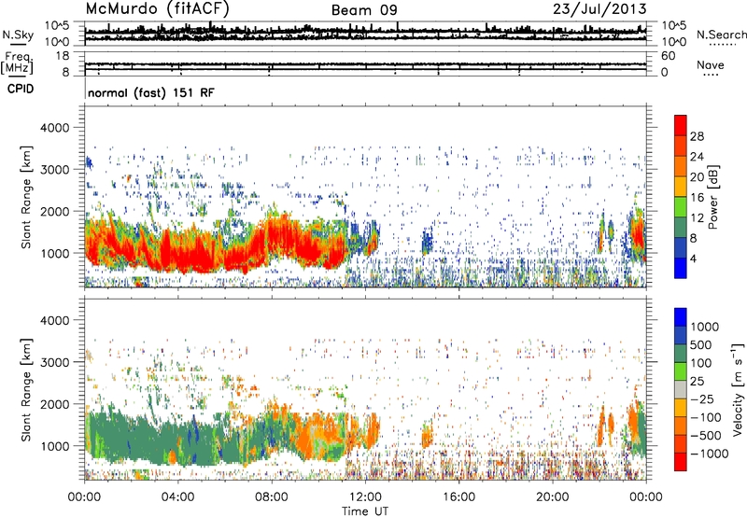Pick the dark green 100–500 velocity swatch
Screen dimensions: 747x517
click(681, 354)
